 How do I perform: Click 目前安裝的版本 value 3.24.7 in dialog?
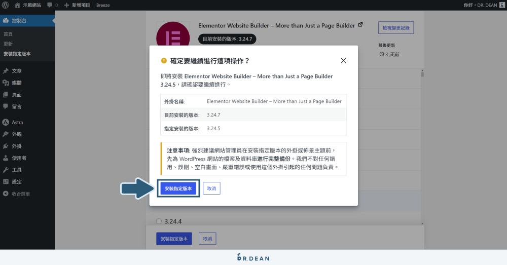(213, 115)
